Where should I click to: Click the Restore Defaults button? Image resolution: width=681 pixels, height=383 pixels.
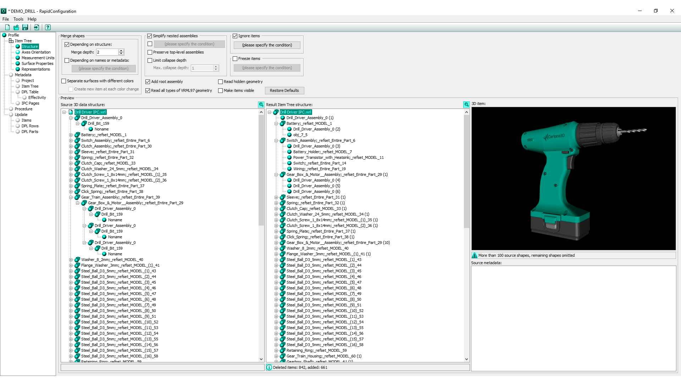[284, 90]
